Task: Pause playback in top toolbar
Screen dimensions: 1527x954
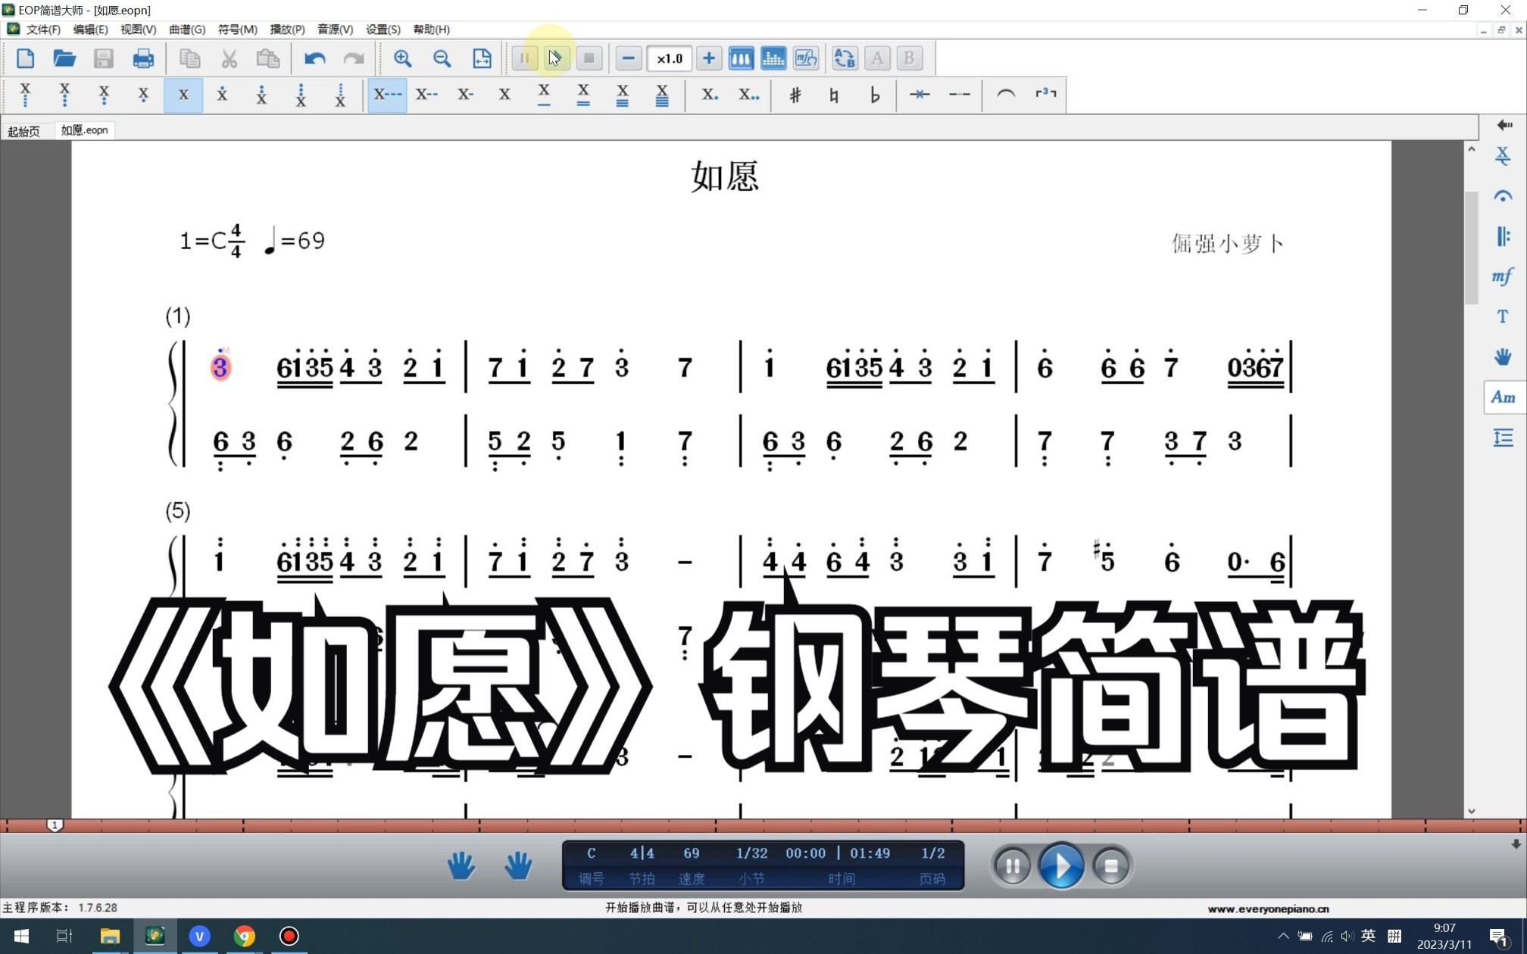Action: pyautogui.click(x=524, y=58)
